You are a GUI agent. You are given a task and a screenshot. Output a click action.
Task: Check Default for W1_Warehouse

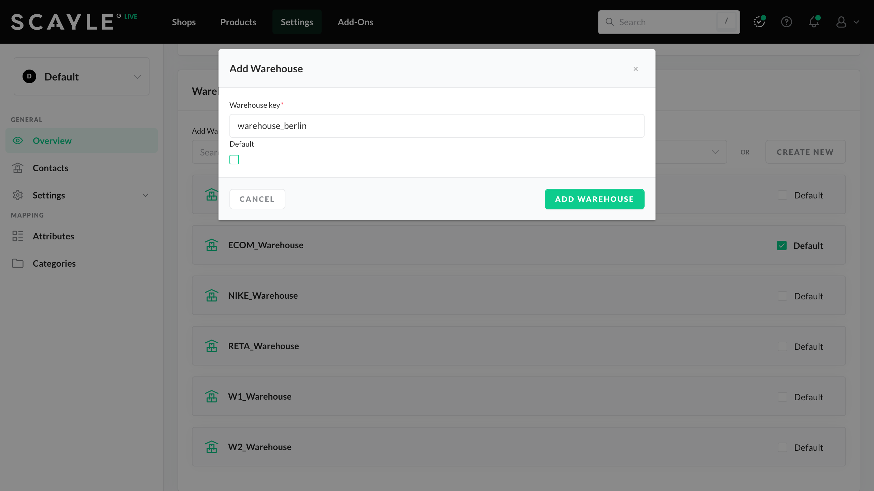pyautogui.click(x=783, y=397)
